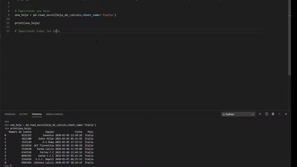
Task: Click the 'Italia' string in editor line 9
Action: pos(108,15)
